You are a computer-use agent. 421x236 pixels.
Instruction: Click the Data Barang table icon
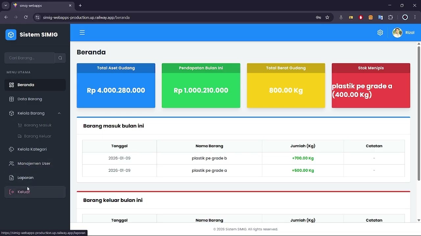(12, 99)
